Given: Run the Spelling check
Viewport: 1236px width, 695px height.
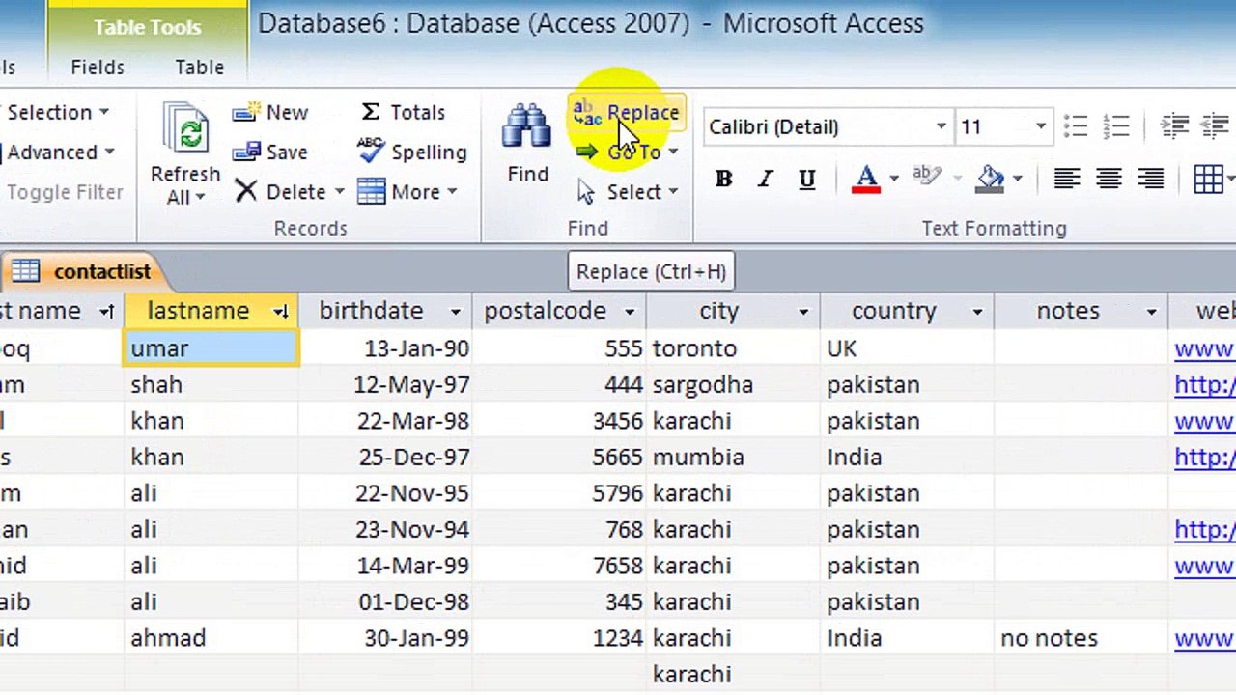Looking at the screenshot, I should pyautogui.click(x=411, y=152).
